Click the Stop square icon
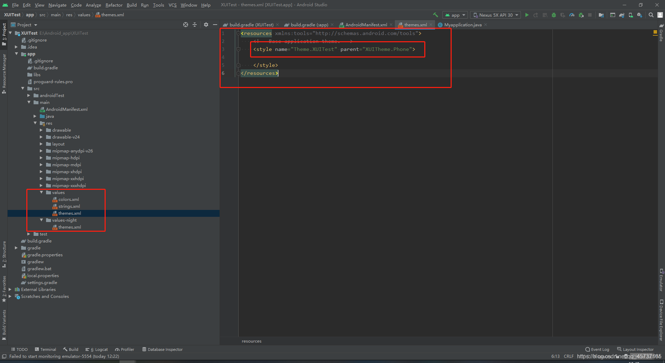The image size is (665, 363). pyautogui.click(x=590, y=15)
